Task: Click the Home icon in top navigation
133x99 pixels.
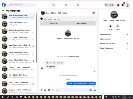Action: click(x=53, y=5)
